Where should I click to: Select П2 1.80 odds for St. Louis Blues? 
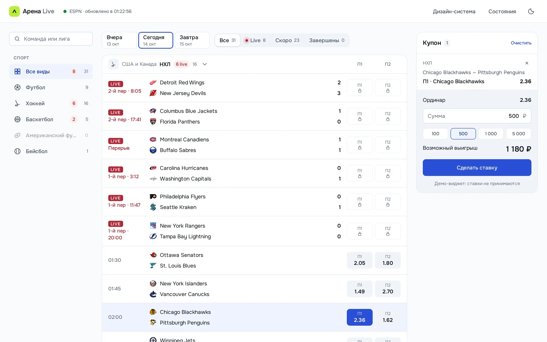388,260
